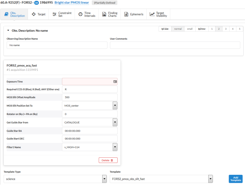
Task: Open the Template Type dropdown
Action: click(x=104, y=179)
